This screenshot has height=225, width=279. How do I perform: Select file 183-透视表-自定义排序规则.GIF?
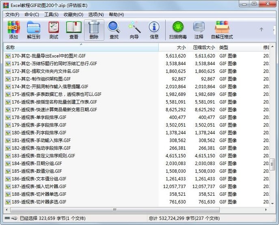43,156
